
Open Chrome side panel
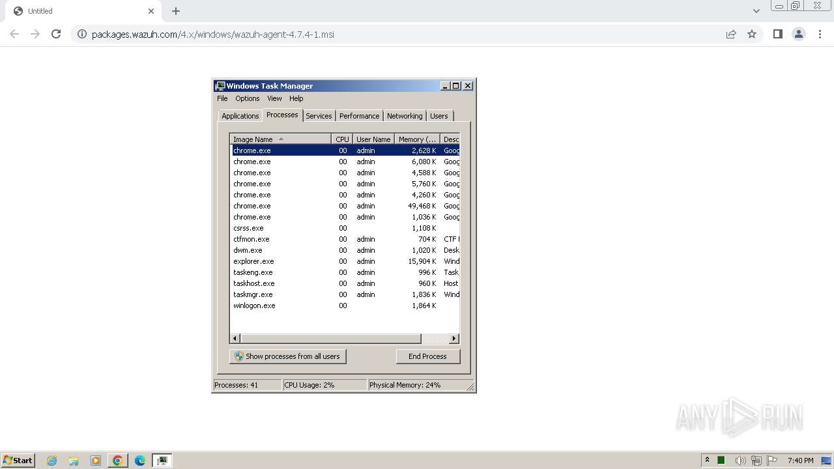point(777,34)
